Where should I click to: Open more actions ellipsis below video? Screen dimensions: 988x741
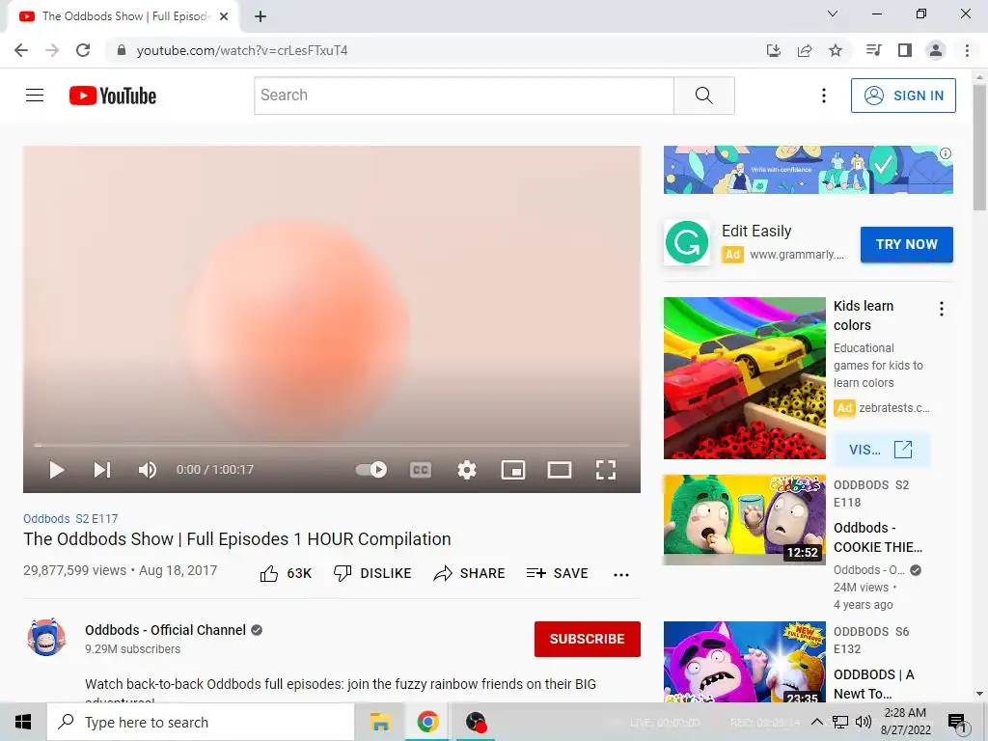point(621,575)
